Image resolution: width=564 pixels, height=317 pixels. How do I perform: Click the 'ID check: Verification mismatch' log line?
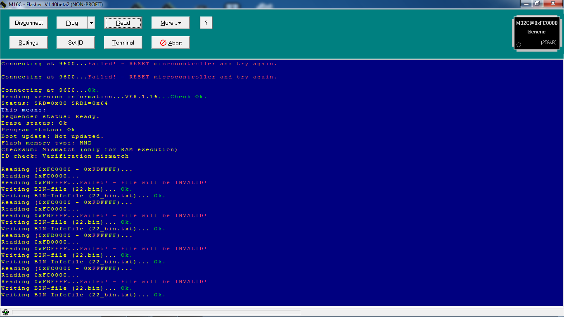coord(65,156)
